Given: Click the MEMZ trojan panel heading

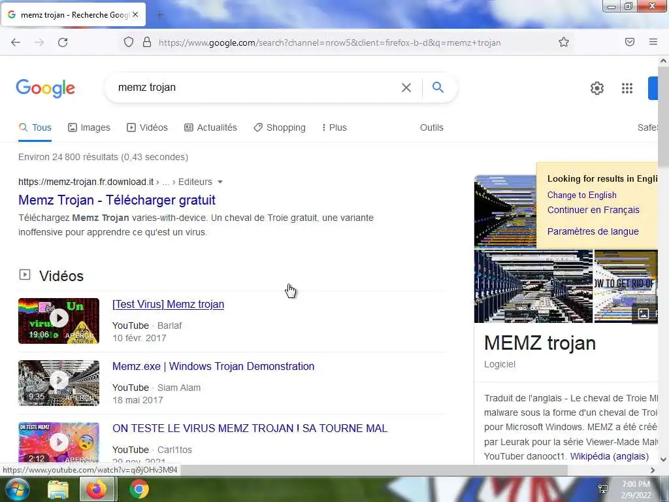Looking at the screenshot, I should (x=540, y=343).
